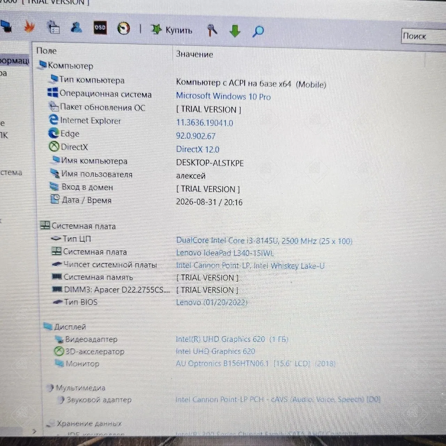Click the tools wrench icon in toolbar
The width and height of the screenshot is (446, 446).
(x=212, y=30)
